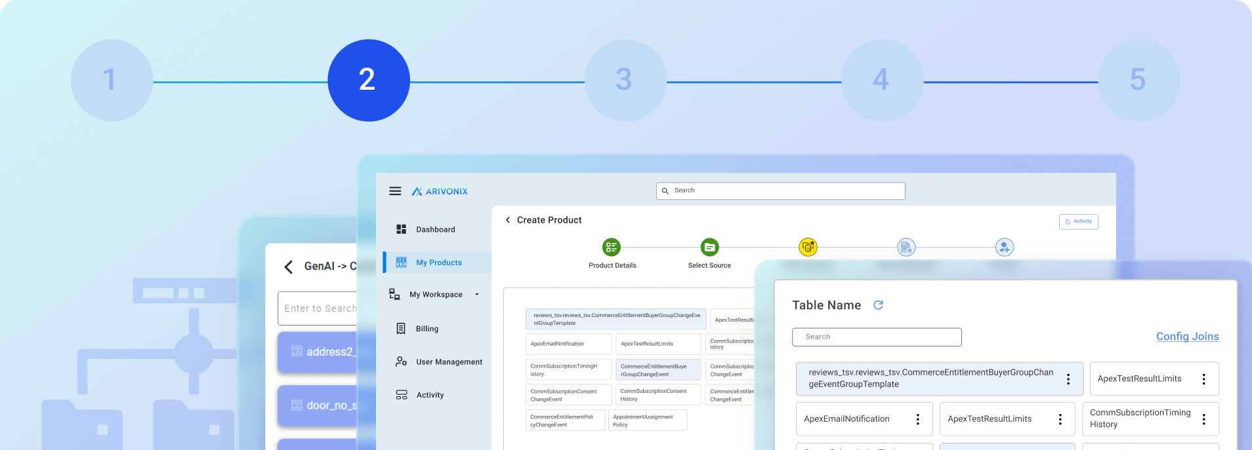Select CommSubscriptionTimingHistory in Create Product list
Screen dimensions: 1252x450
tap(568, 369)
